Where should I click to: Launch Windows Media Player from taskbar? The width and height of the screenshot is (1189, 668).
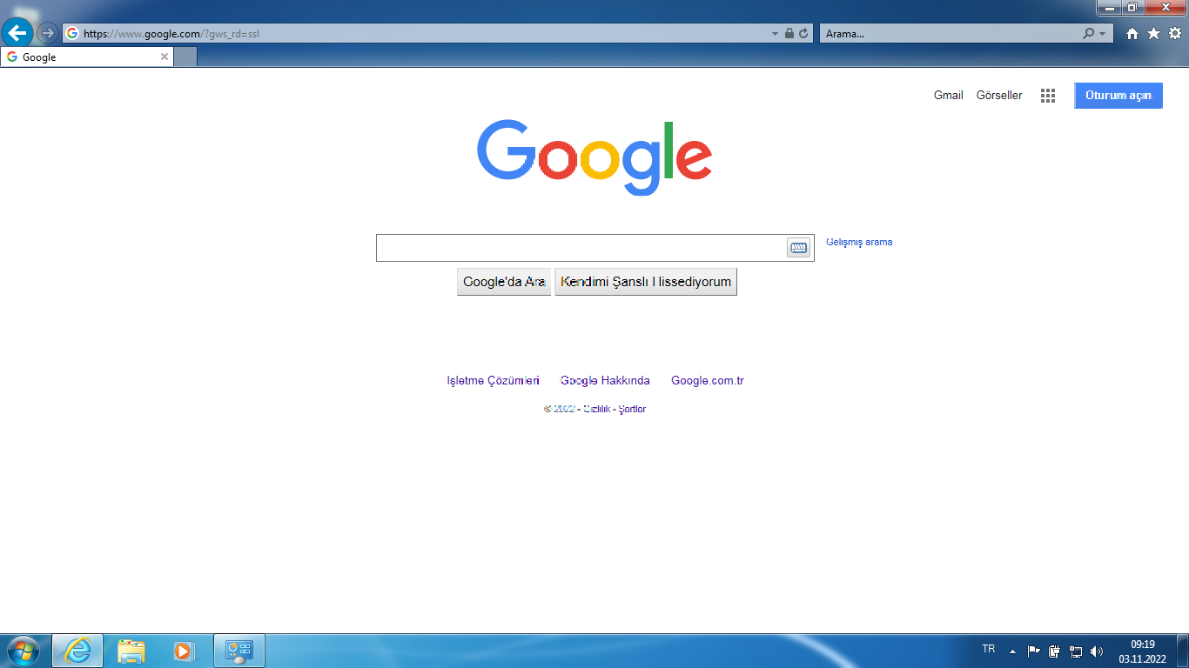185,651
